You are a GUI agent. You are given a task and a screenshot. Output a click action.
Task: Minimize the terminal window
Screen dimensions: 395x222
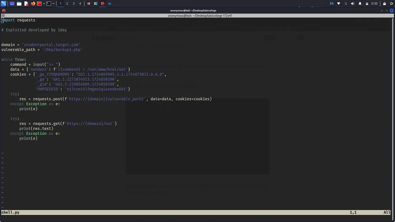[x=382, y=10]
